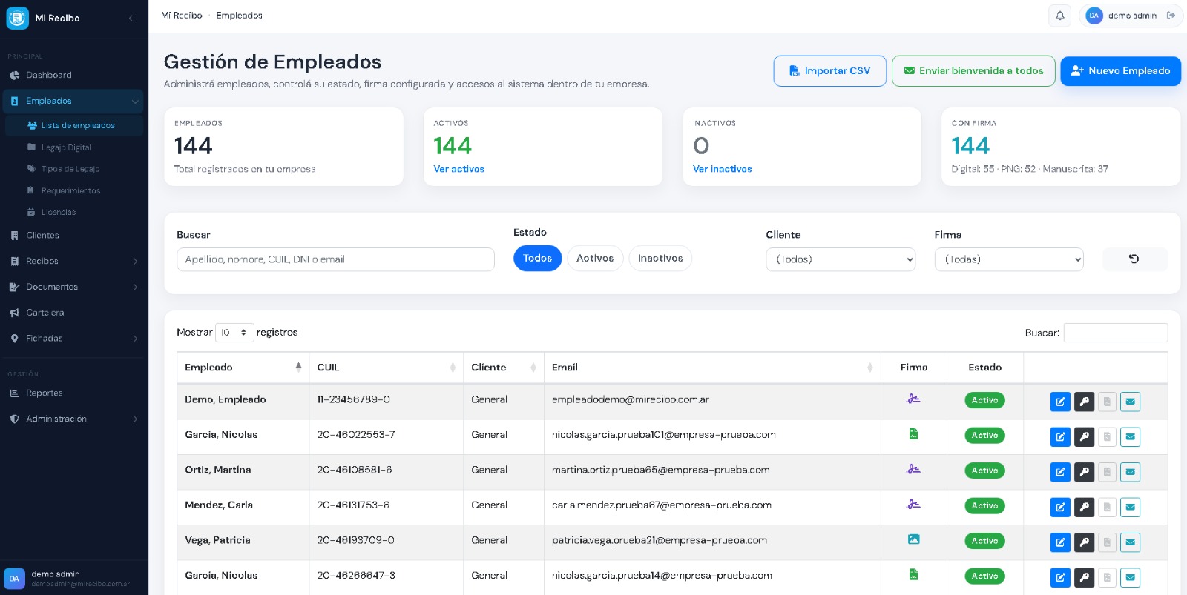Click the logout icon next to demo admin
Image resolution: width=1187 pixels, height=595 pixels.
[x=1171, y=16]
